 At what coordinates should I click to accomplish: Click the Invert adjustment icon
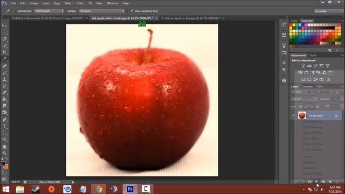[x=303, y=79]
